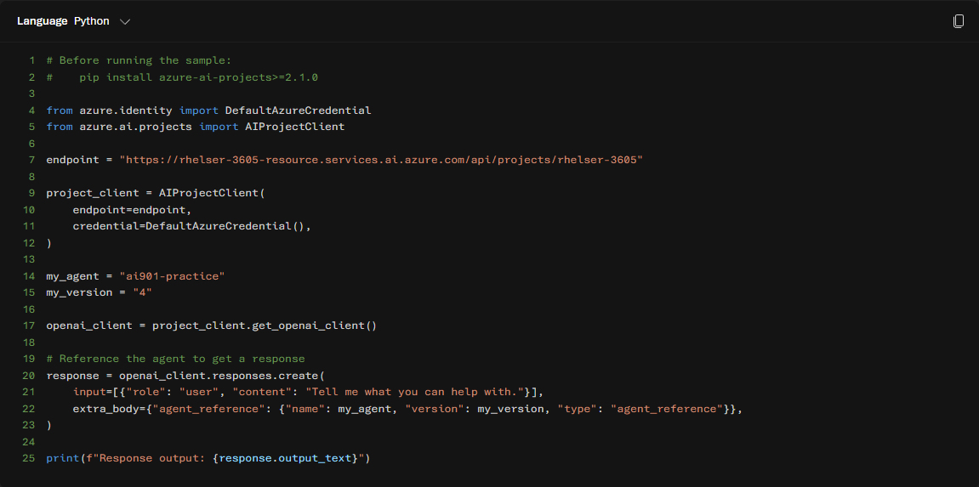Screen dimensions: 979x487
Task: Click 'openai_client.responses.create(' line
Action: [x=185, y=376]
